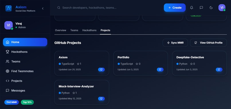This screenshot has width=231, height=109.
Task: Click the Create button
Action: pos(175,8)
